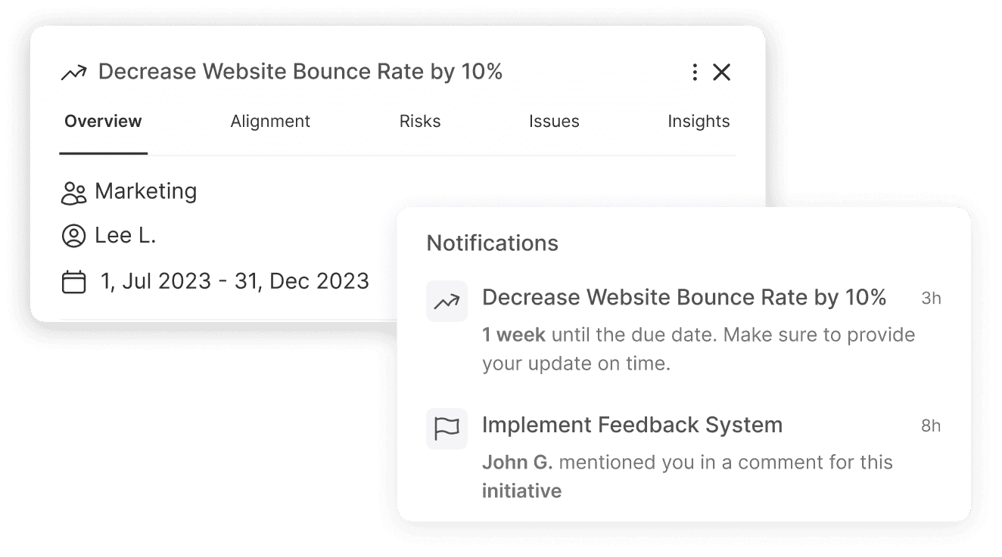Viewport: 1002px width, 557px height.
Task: Switch to the Overview tab
Action: tap(103, 121)
